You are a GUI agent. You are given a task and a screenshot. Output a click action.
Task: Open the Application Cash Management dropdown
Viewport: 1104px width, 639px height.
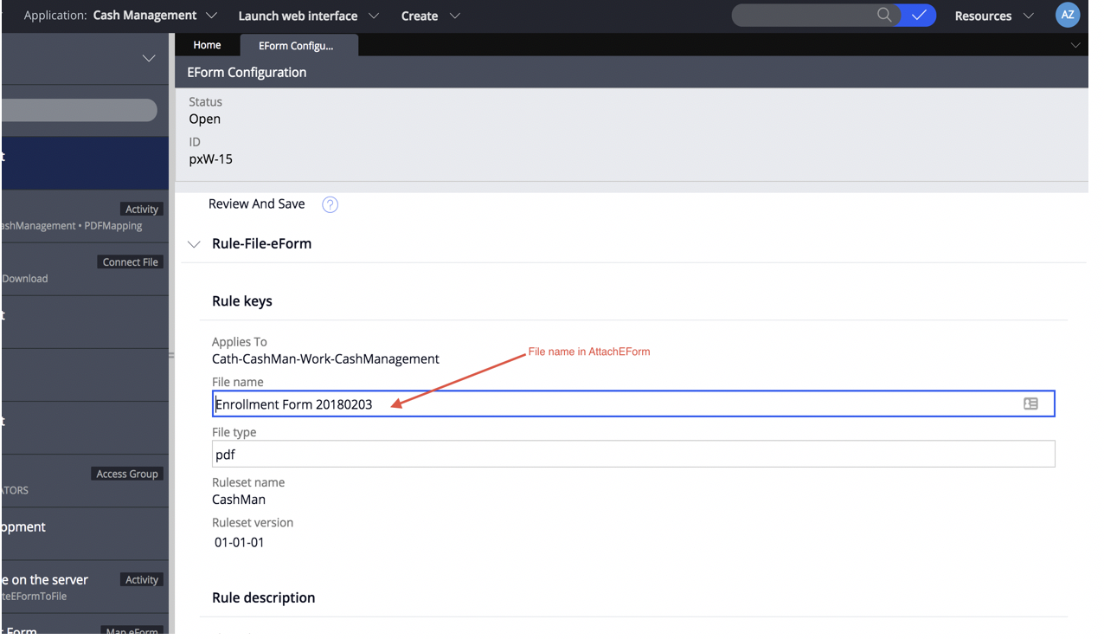(120, 16)
